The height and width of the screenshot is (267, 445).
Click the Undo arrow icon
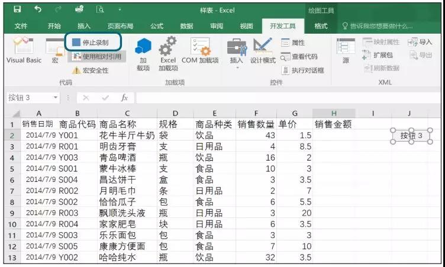[38, 9]
